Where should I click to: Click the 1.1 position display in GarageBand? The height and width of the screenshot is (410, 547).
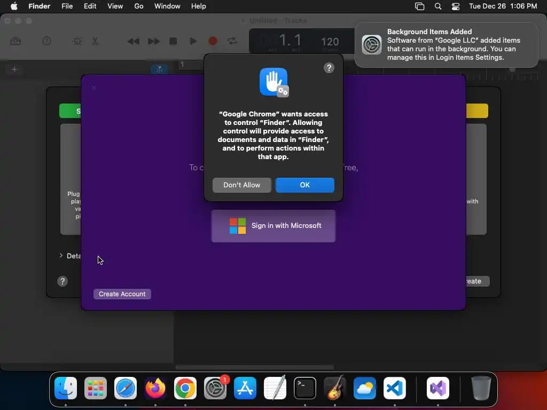tap(290, 41)
